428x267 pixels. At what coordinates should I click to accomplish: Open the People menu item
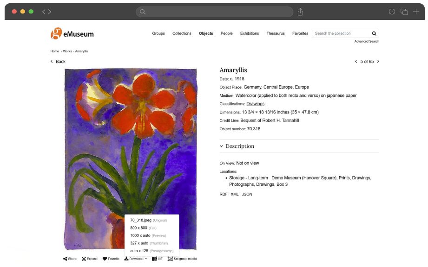coord(227,33)
